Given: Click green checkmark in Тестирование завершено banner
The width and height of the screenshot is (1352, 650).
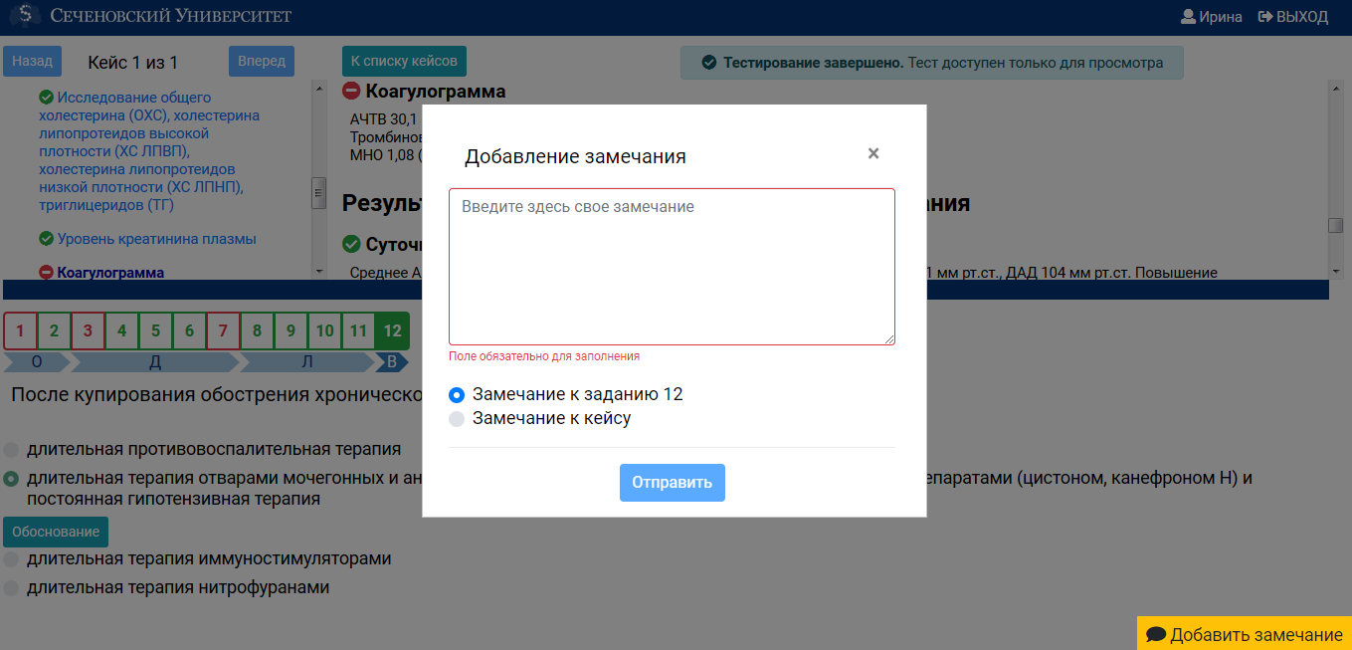Looking at the screenshot, I should click(x=709, y=62).
